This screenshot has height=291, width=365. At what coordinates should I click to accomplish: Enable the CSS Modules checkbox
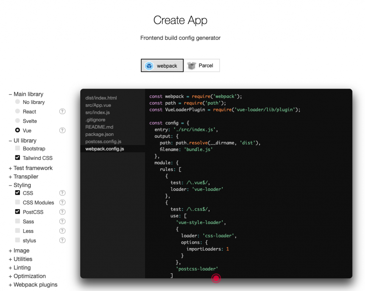[x=17, y=202]
